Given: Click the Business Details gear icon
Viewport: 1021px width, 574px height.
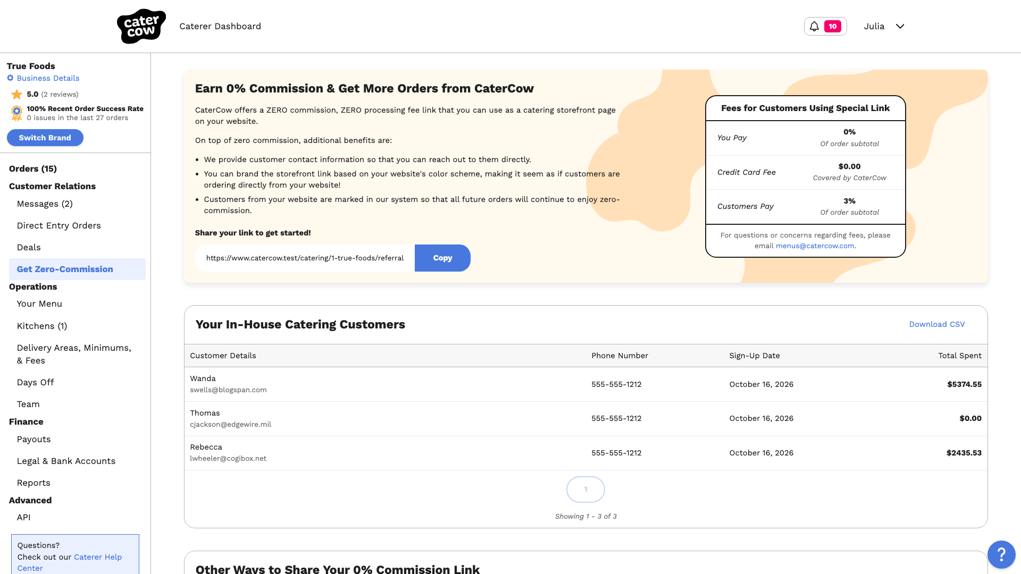Looking at the screenshot, I should pos(10,78).
